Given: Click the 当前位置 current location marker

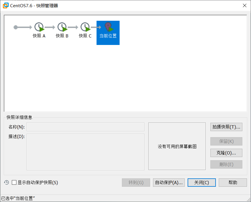Looking at the screenshot, I should (108, 33).
